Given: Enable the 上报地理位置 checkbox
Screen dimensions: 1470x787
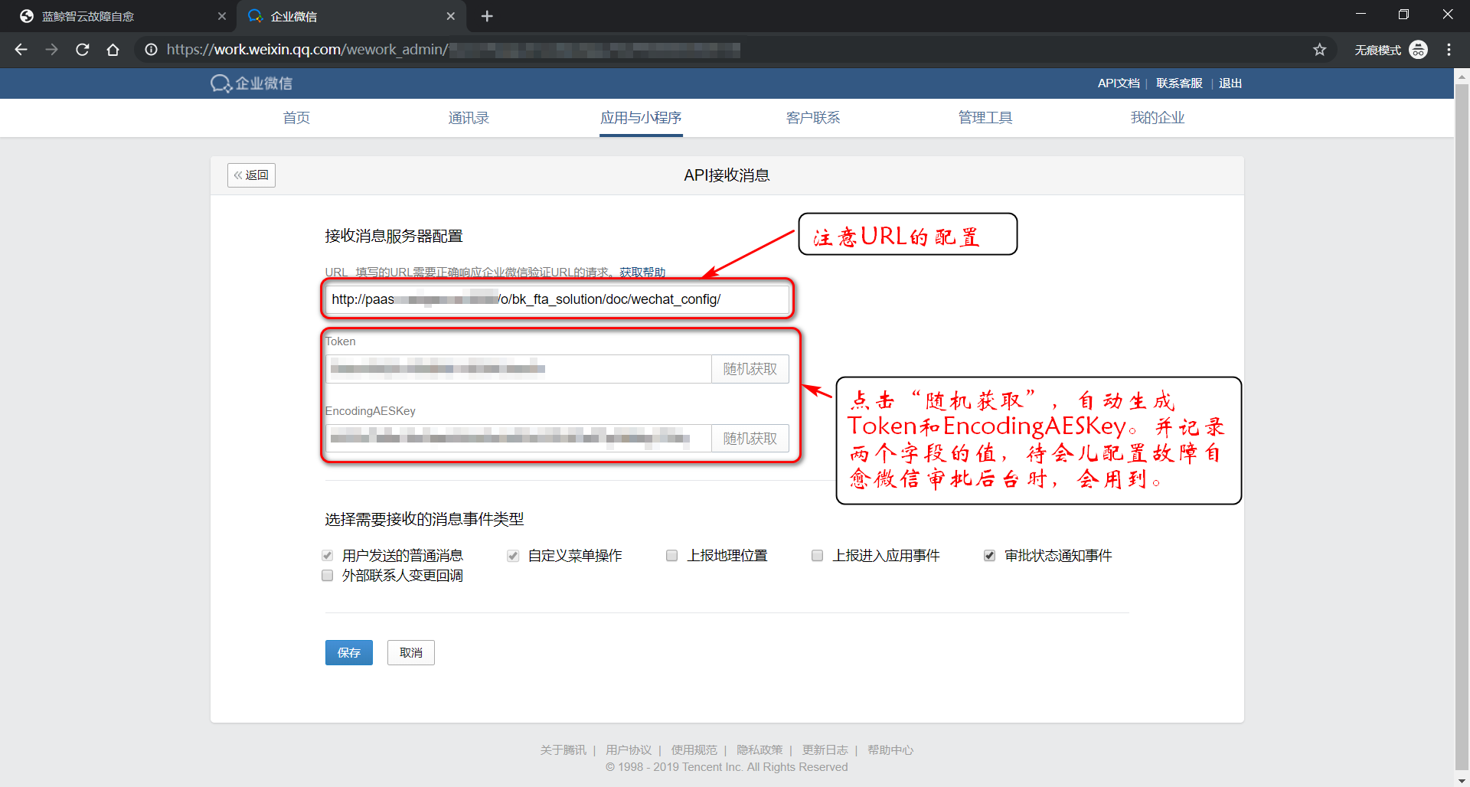Looking at the screenshot, I should 671,556.
